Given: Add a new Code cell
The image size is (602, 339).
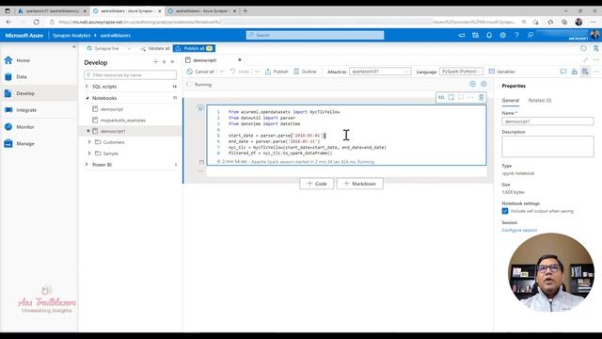Looking at the screenshot, I should [317, 184].
